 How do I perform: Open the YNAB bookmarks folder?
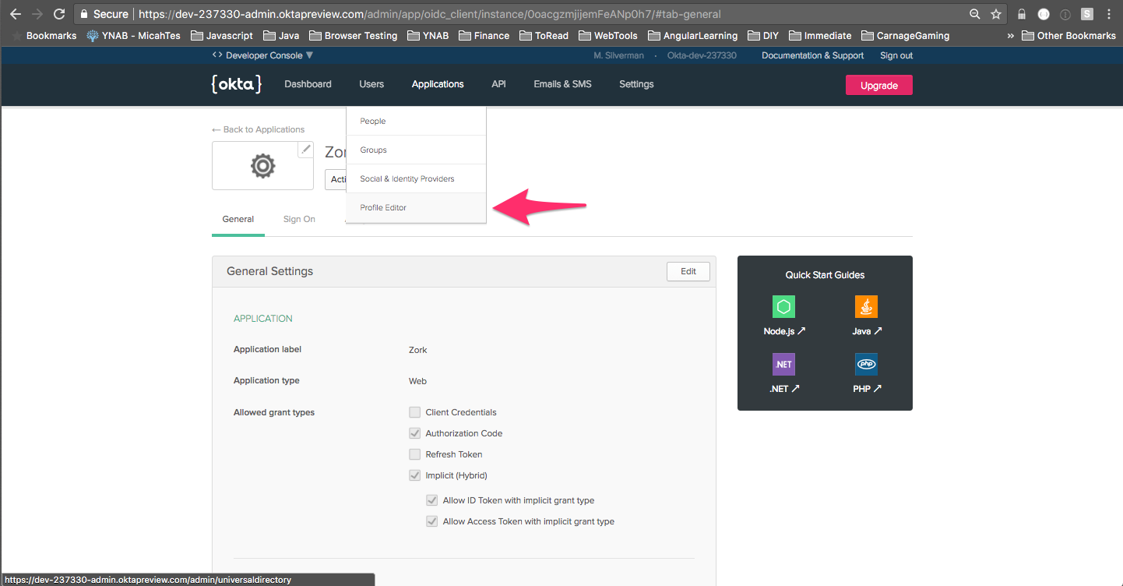pyautogui.click(x=428, y=35)
